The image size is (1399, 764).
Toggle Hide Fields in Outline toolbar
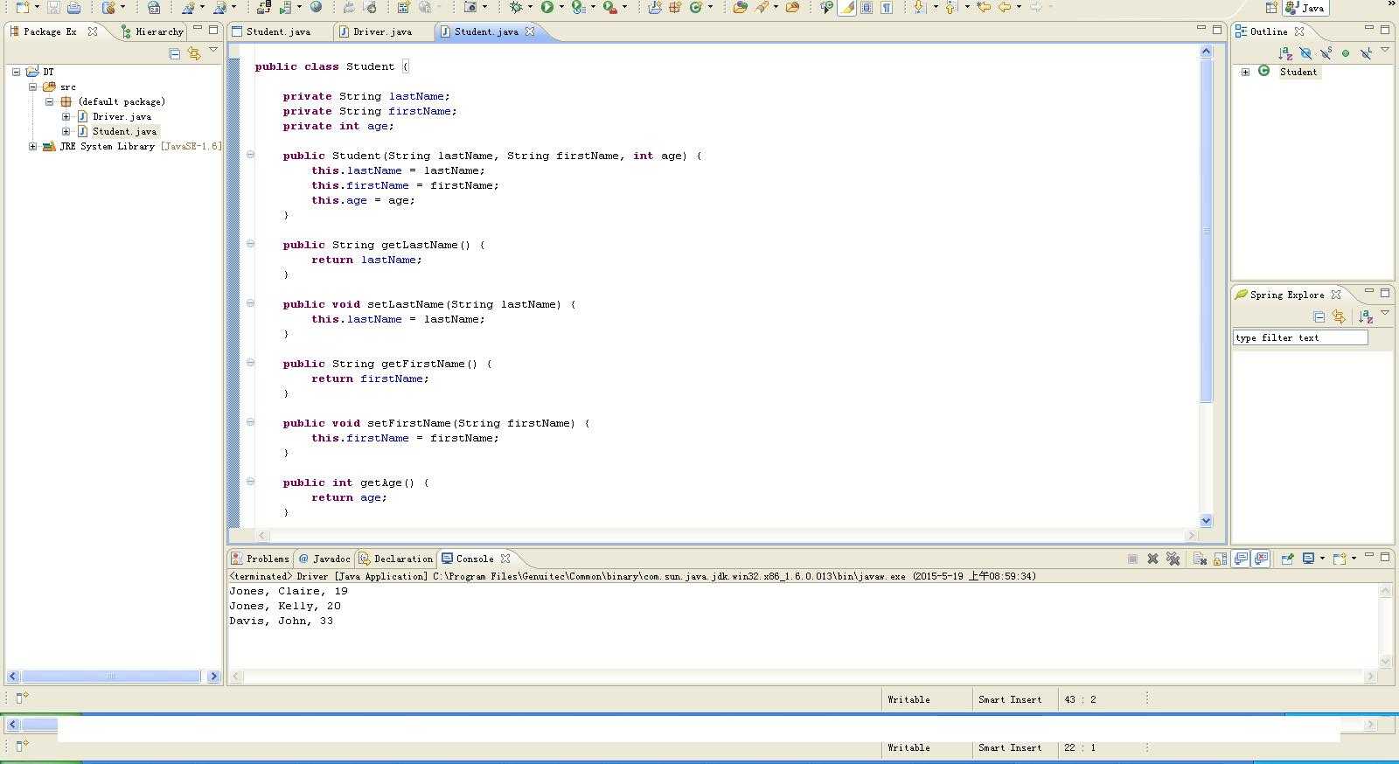(1305, 53)
